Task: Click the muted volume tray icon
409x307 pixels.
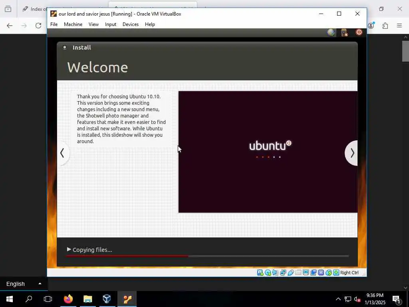Action: pos(357,299)
